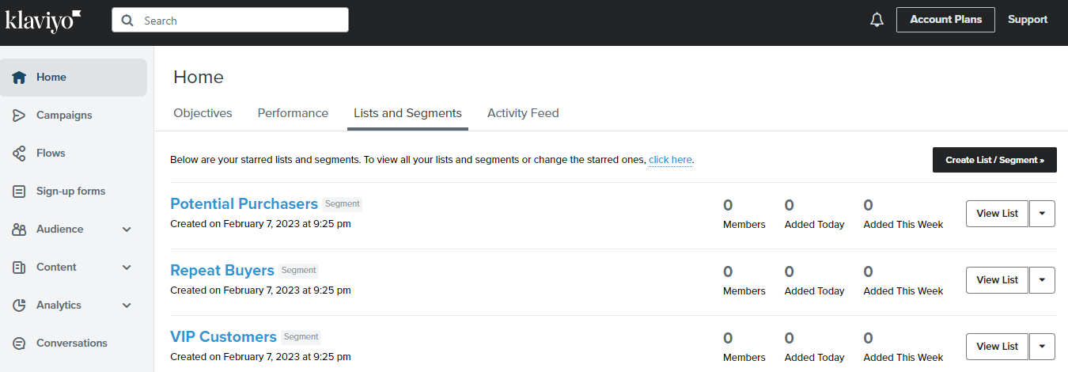The height and width of the screenshot is (372, 1068).
Task: Click the Content sidebar icon
Action: (20, 268)
